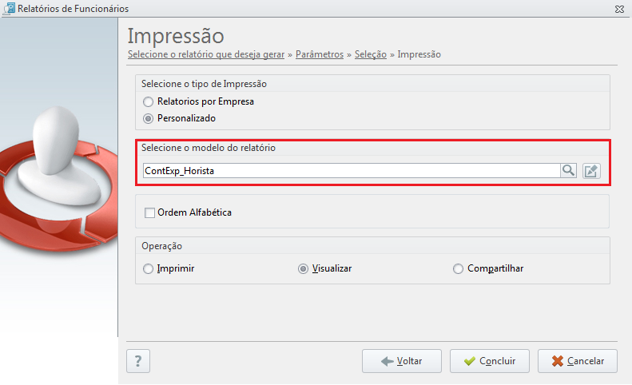
Task: Go to the Seleção breadcrumb step
Action: pos(371,54)
